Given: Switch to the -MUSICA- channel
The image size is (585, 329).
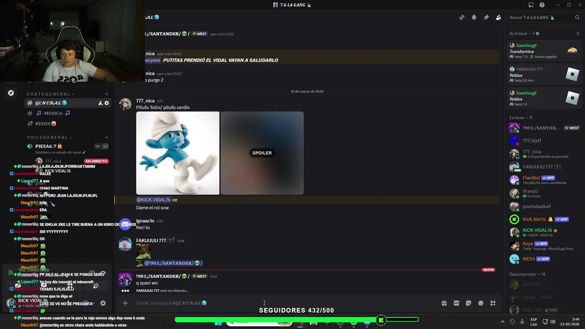Looking at the screenshot, I should (68, 113).
